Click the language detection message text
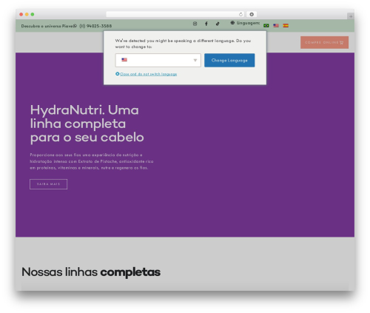The image size is (370, 313). click(183, 44)
